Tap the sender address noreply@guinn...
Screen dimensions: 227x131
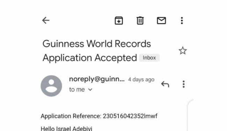[97, 79]
